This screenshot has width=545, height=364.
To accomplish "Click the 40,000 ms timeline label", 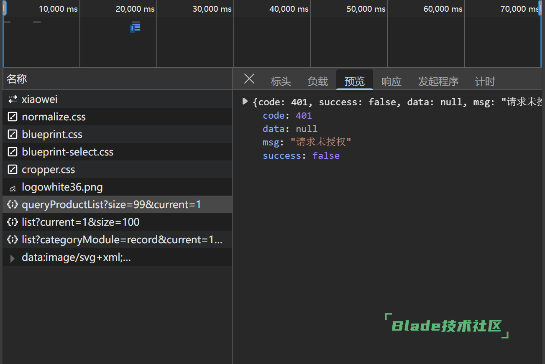I will click(289, 9).
